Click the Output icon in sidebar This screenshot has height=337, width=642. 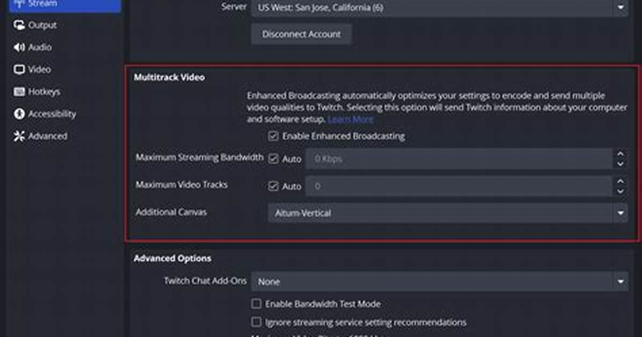(19, 25)
